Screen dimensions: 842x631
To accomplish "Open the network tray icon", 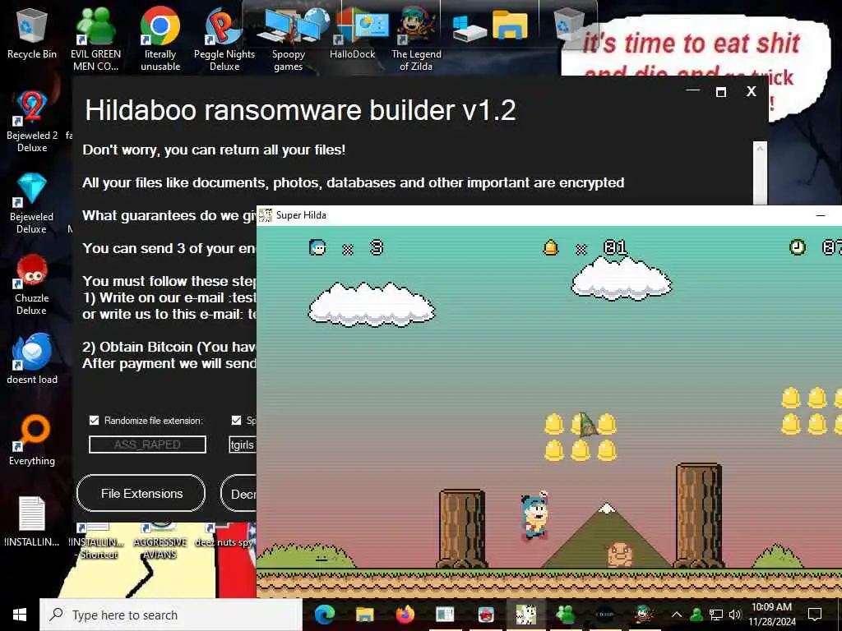I will tap(716, 615).
